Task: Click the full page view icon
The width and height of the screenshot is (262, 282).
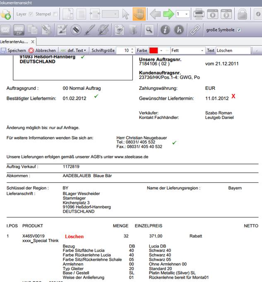Action: [x=81, y=14]
